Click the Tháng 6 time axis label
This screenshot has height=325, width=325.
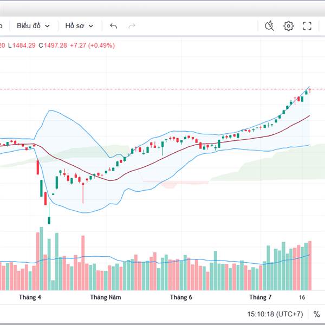pos(181,297)
